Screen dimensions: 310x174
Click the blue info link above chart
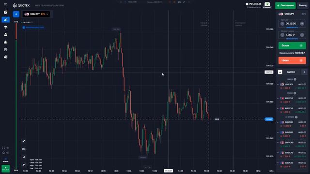point(33,28)
